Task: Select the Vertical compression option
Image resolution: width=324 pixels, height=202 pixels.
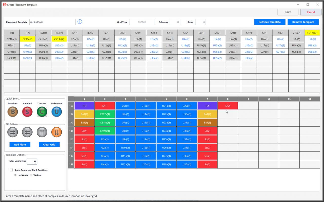Action: (30, 175)
